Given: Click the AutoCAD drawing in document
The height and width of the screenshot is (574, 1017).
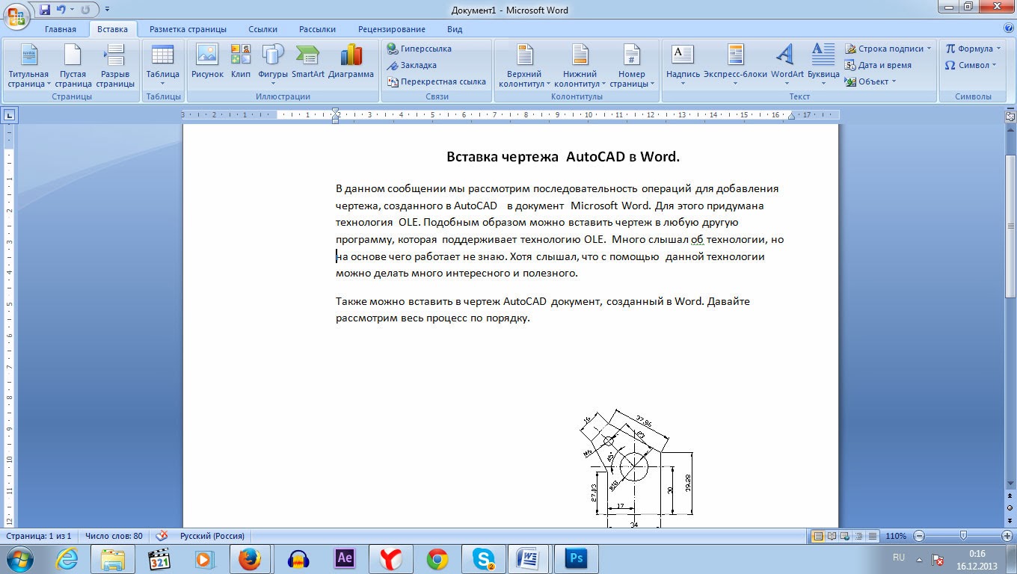Looking at the screenshot, I should [x=636, y=468].
